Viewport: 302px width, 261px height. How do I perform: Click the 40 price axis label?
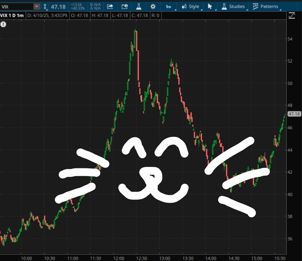click(290, 194)
